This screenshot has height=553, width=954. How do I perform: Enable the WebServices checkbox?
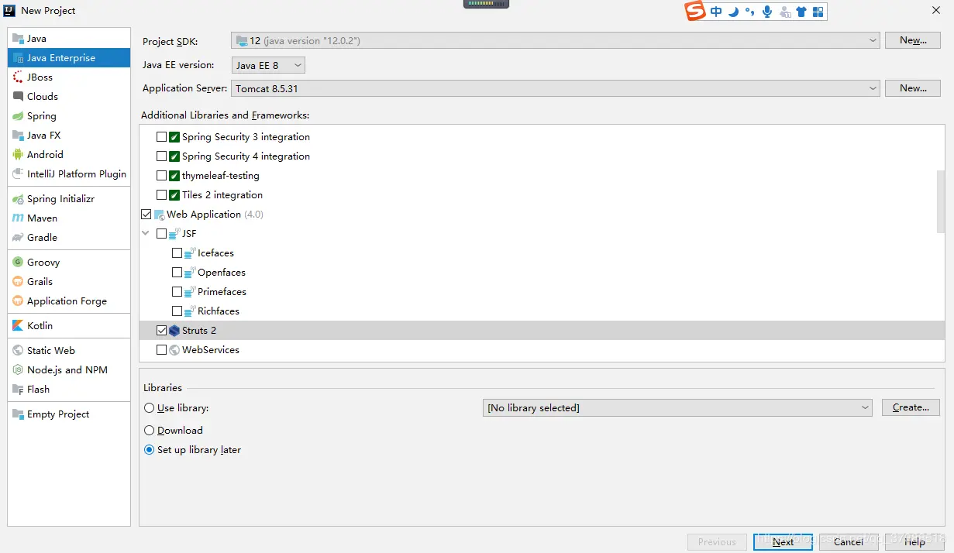tap(161, 349)
